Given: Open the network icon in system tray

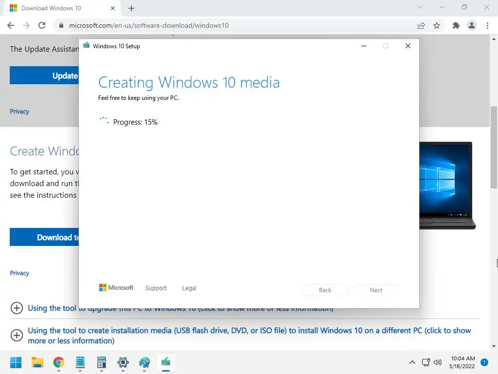Looking at the screenshot, I should click(426, 362).
